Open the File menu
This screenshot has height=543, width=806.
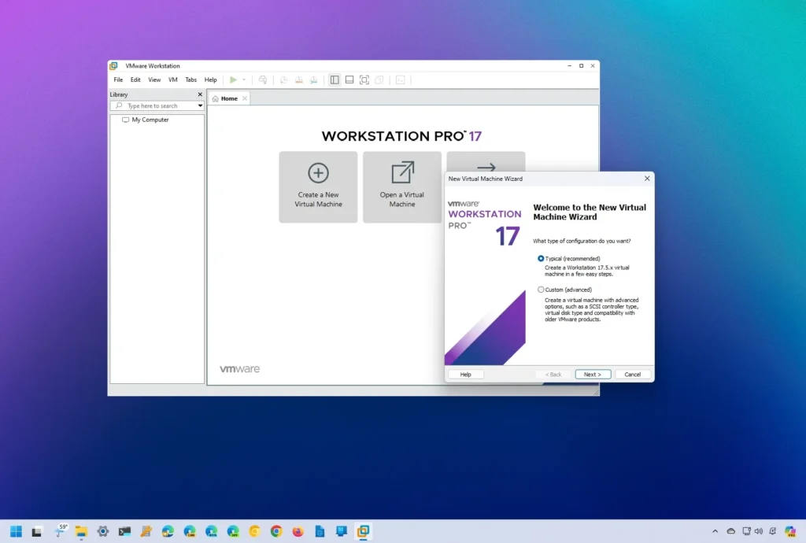[x=118, y=79]
